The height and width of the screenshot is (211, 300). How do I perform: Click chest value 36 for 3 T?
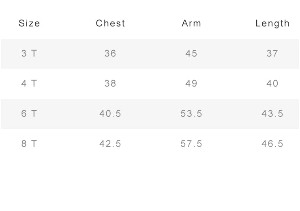pos(110,54)
